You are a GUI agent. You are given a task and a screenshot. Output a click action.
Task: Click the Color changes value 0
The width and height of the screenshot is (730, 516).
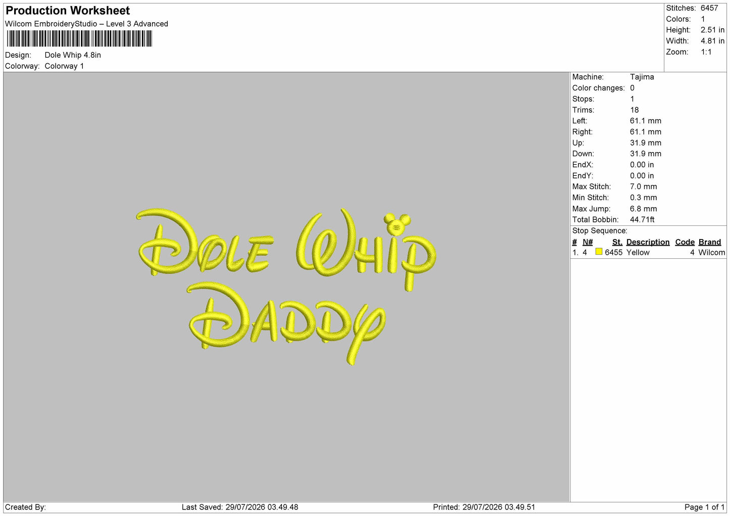pyautogui.click(x=632, y=88)
